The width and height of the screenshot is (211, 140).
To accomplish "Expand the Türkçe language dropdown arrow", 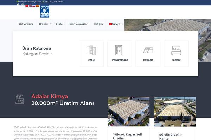I will tap(122, 24).
